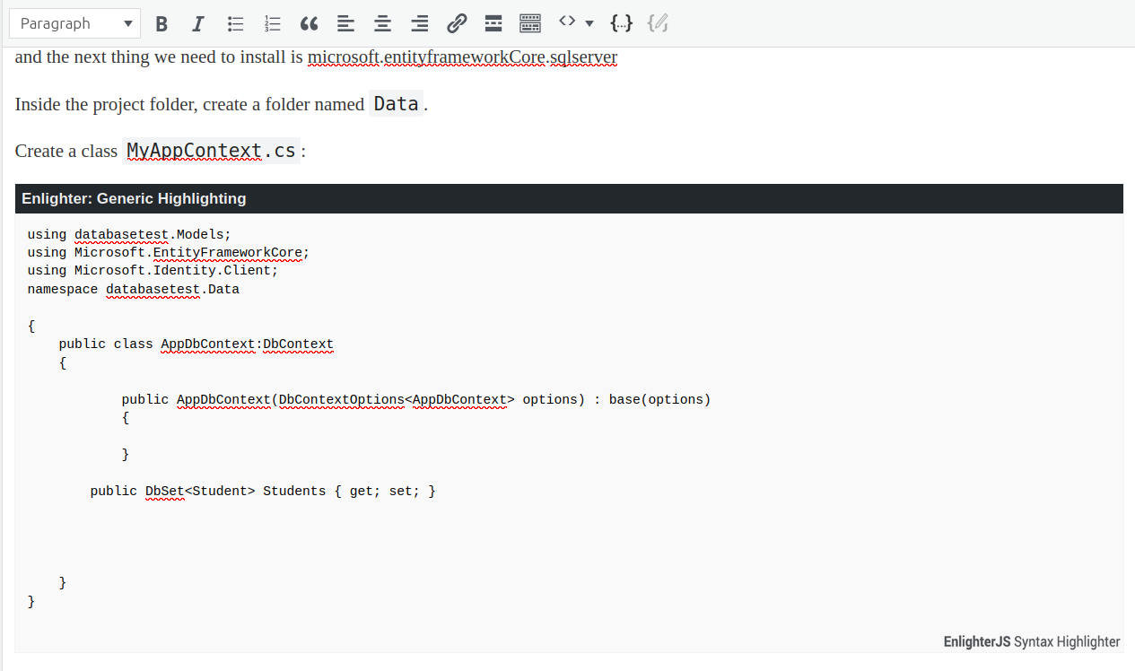Viewport: 1135px width, 671px height.
Task: Expand the inline code formatting arrow
Action: coord(589,24)
